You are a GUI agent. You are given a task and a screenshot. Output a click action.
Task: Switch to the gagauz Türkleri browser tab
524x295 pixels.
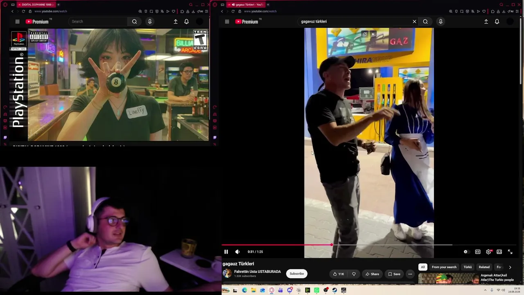point(246,5)
